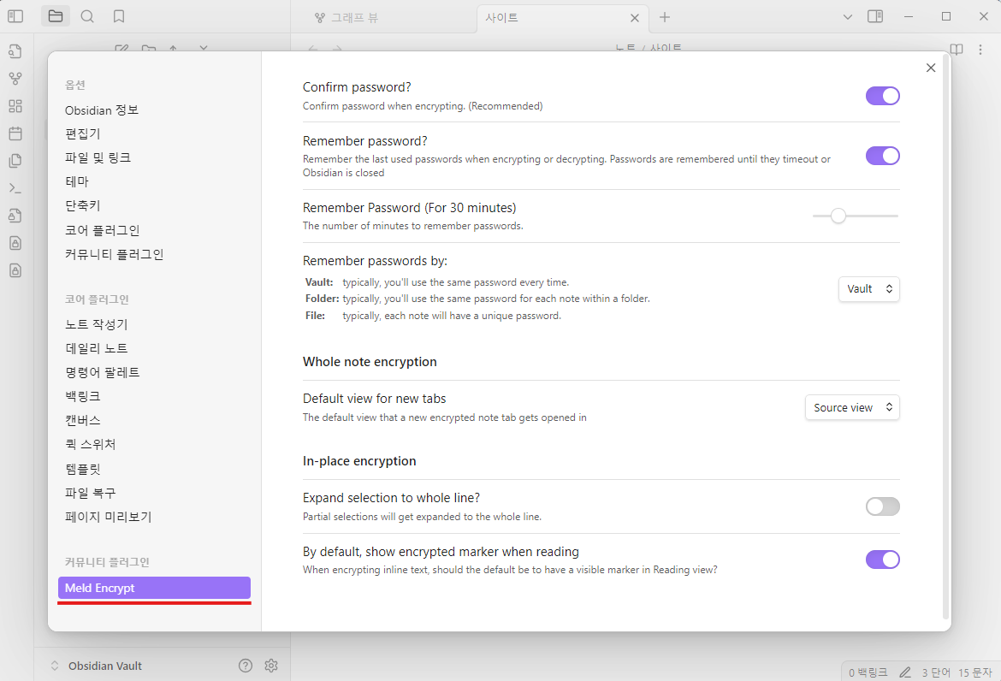This screenshot has width=1001, height=681.
Task: Open 명령어 팔레트 plugin settings
Action: (102, 372)
